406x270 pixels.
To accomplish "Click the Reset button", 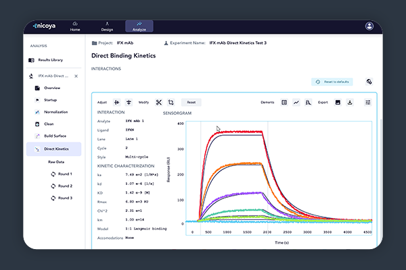I will (x=191, y=103).
